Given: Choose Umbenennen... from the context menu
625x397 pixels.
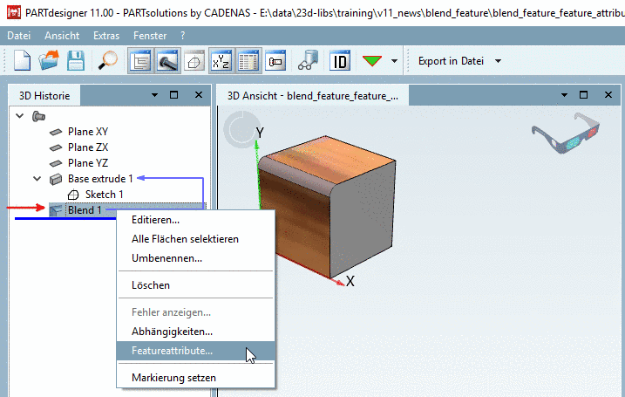Looking at the screenshot, I should coord(196,258).
